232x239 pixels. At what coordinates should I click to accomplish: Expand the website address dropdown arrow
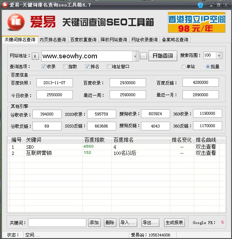click(x=135, y=56)
